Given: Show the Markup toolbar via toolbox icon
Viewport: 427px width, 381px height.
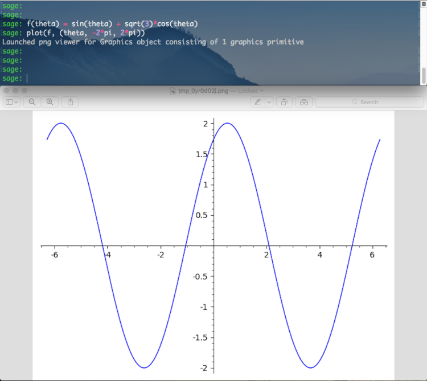Looking at the screenshot, I should point(303,102).
